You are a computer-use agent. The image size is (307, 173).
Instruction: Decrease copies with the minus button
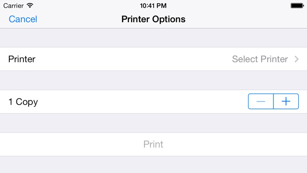tap(261, 101)
